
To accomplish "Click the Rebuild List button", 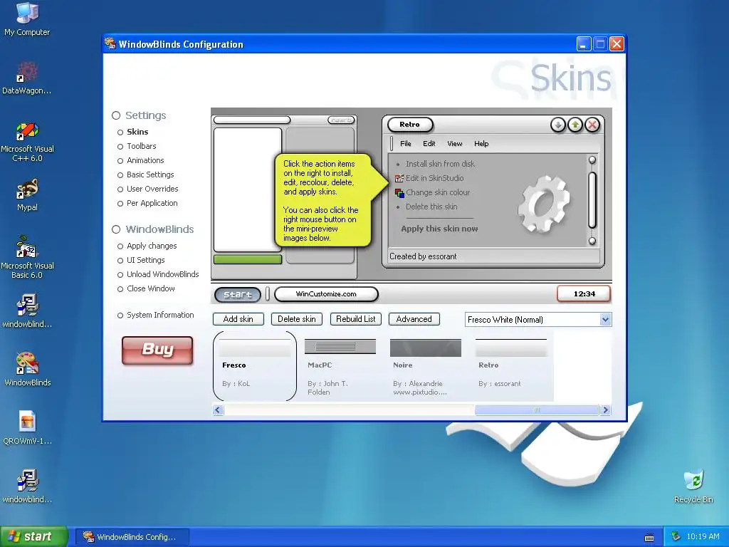I will coord(356,319).
